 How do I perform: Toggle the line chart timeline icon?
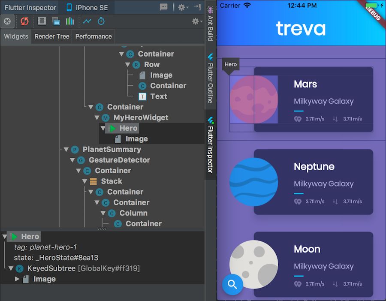coord(87,21)
